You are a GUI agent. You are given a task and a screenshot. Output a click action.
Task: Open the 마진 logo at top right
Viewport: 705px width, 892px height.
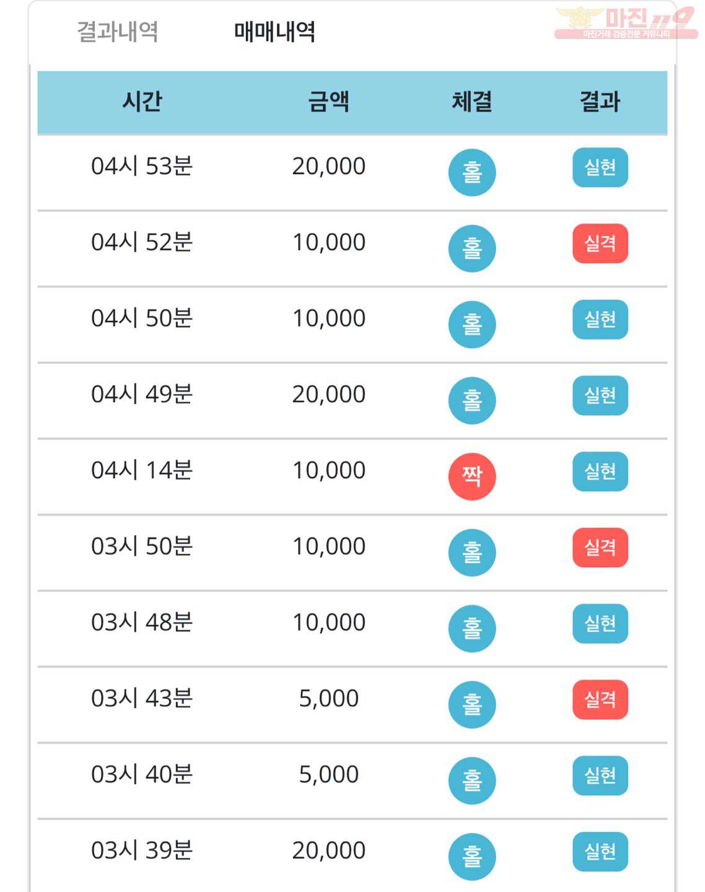click(x=626, y=23)
